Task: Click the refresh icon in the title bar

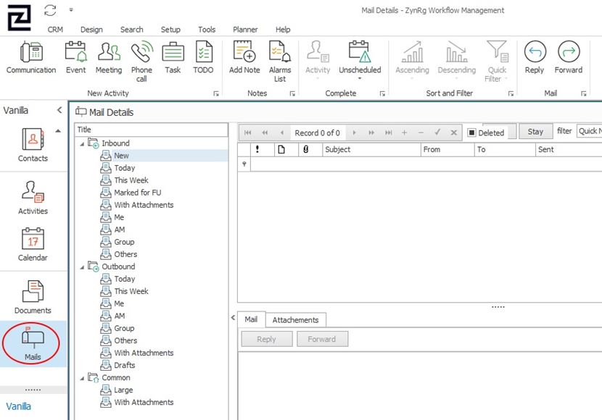Action: (x=50, y=10)
